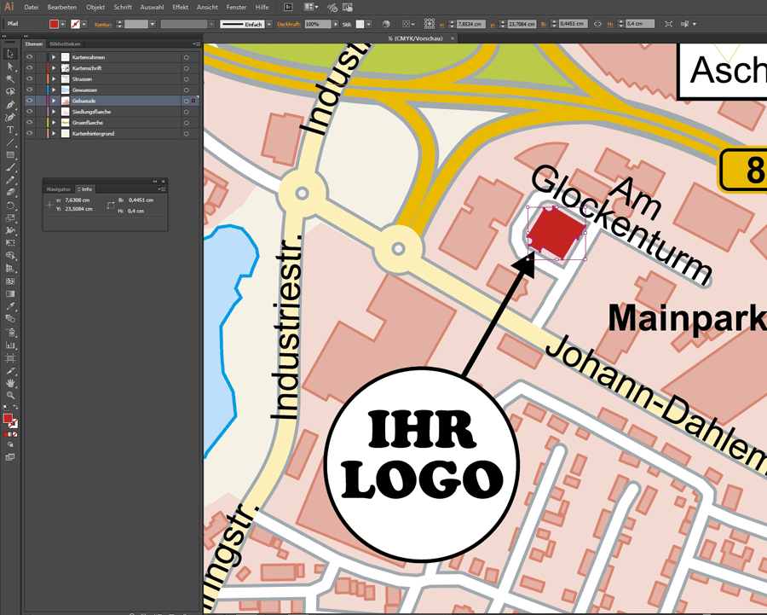Click the red fill swatch in the toolbox
The image size is (767, 615).
point(8,419)
